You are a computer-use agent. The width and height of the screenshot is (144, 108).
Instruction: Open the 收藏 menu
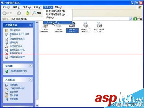tap(37, 7)
